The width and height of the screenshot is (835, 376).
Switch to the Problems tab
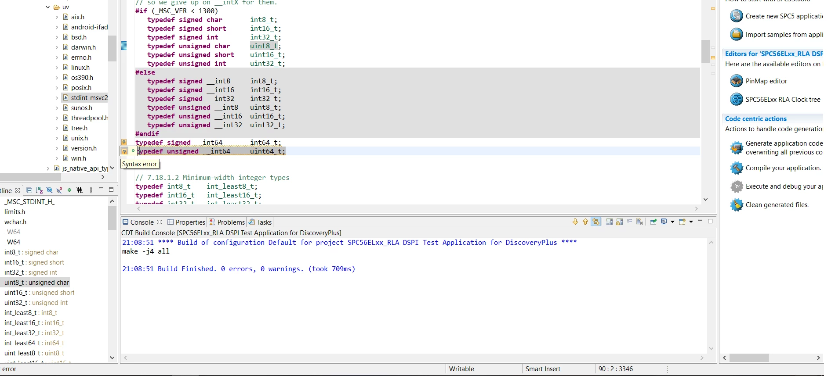pyautogui.click(x=227, y=222)
